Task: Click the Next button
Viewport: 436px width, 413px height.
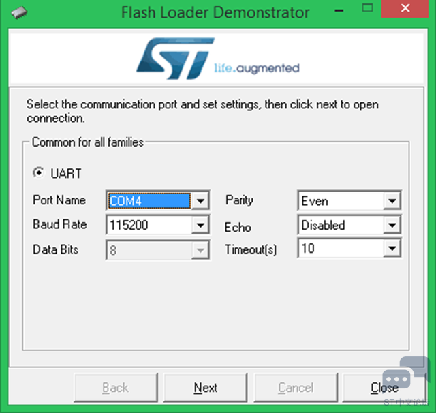Action: tap(206, 387)
